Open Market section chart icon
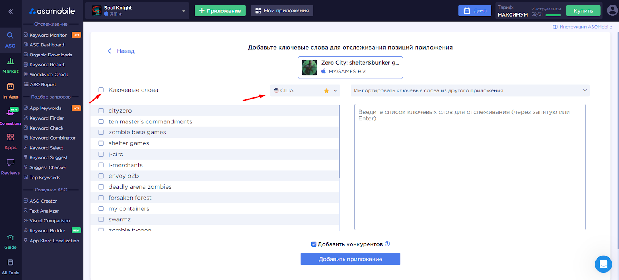619x280 pixels. 10,61
